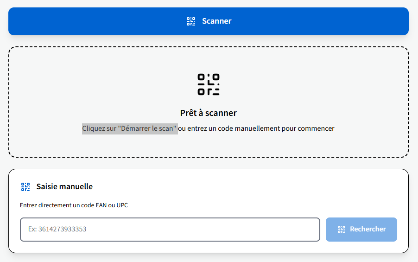Click the blue QR icon beside Saisie manuelle

click(25, 187)
